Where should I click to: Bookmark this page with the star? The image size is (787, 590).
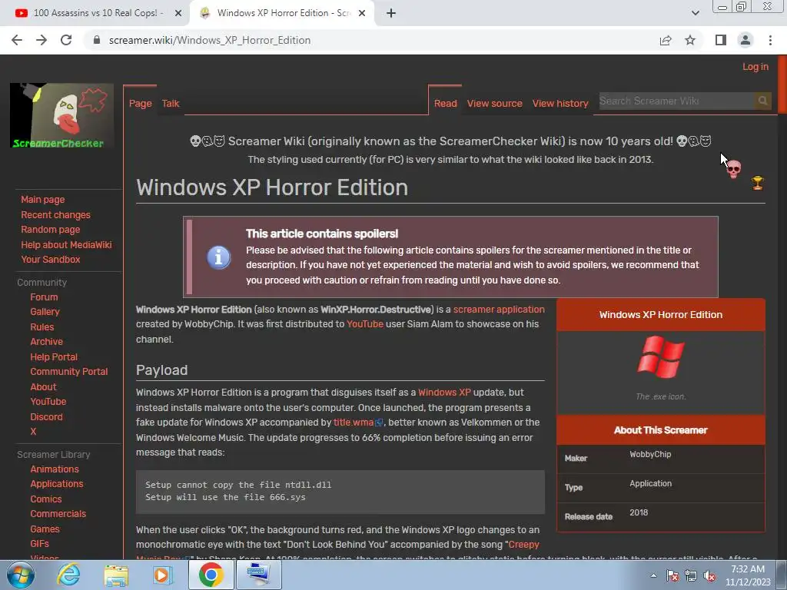[690, 40]
